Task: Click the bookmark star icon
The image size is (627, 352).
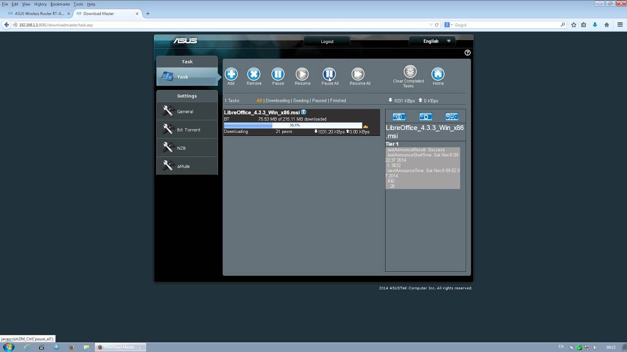Action: tap(574, 25)
